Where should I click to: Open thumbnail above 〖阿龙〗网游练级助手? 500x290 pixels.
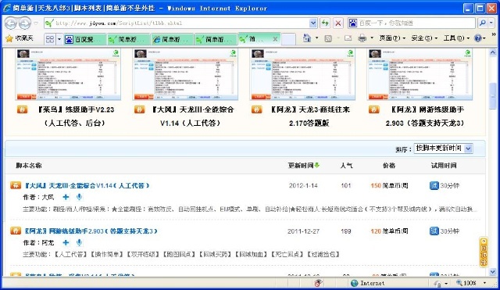click(420, 74)
